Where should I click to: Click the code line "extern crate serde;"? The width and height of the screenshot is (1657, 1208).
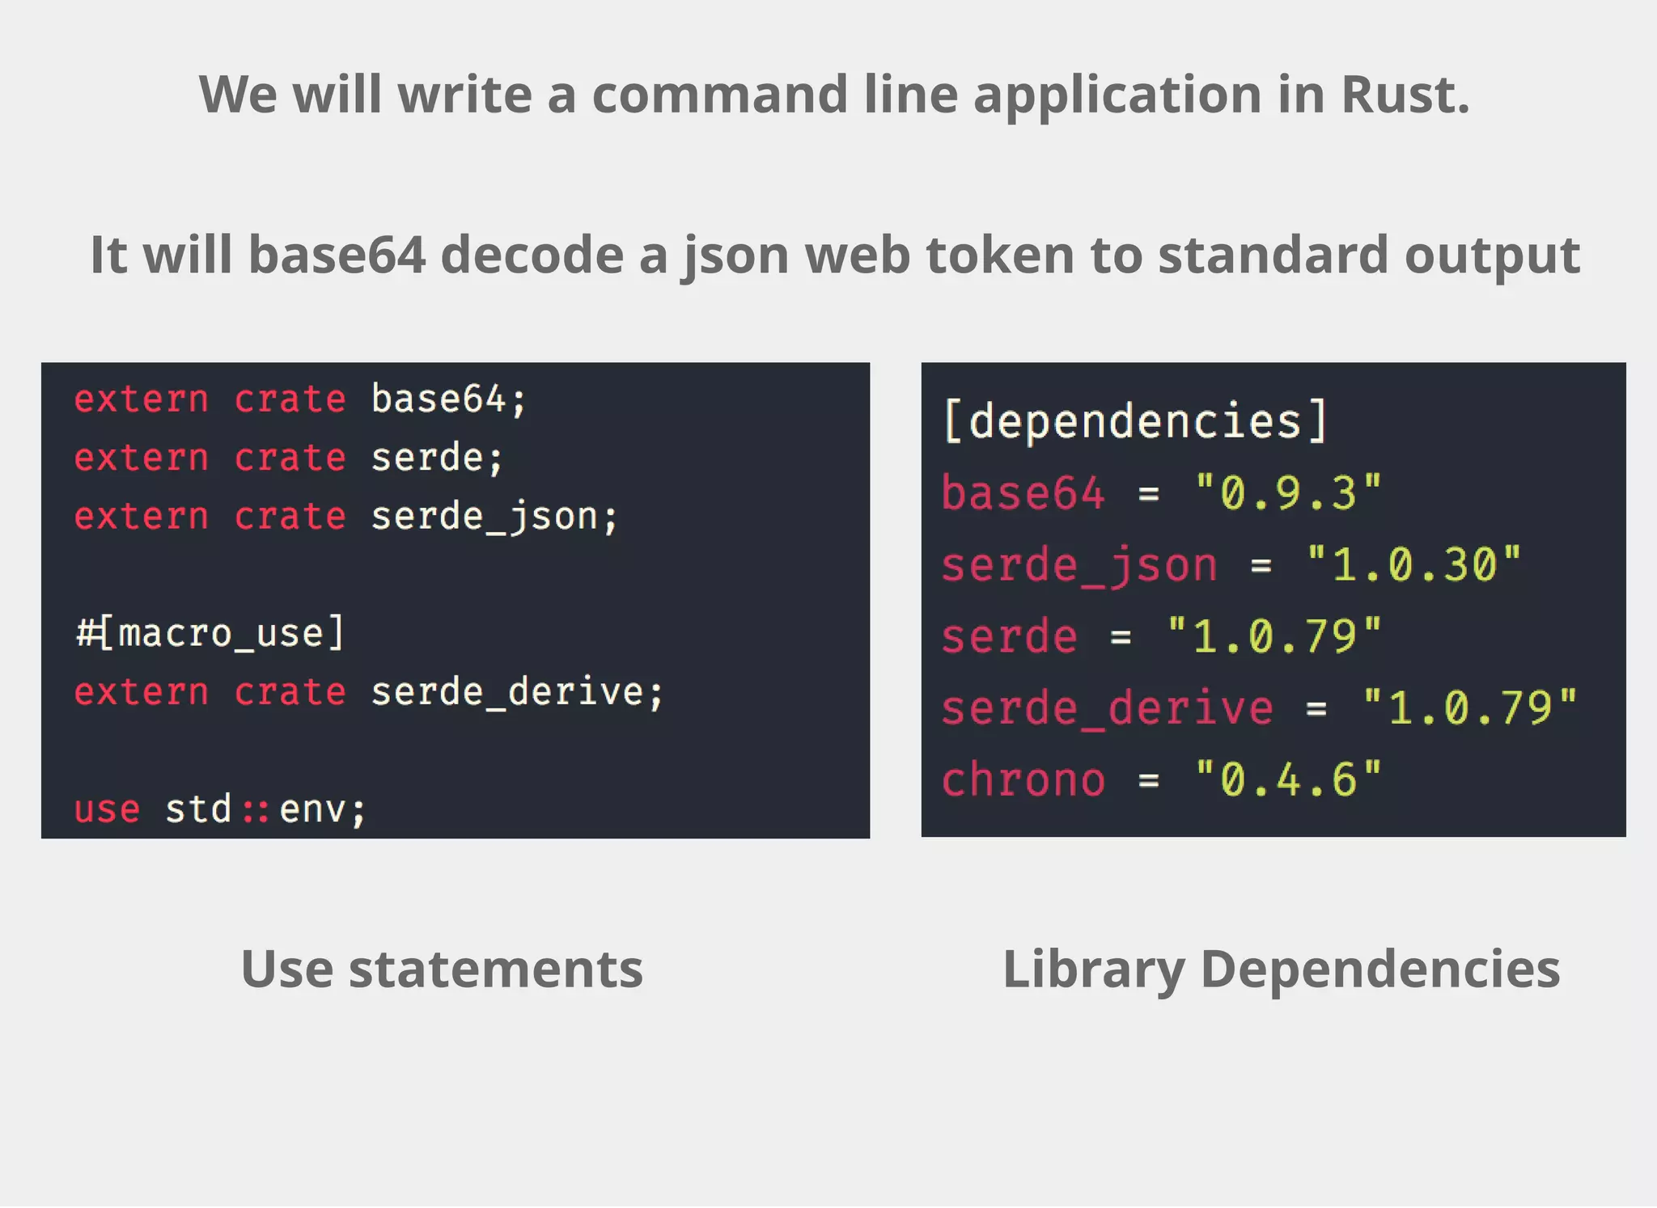pyautogui.click(x=289, y=458)
